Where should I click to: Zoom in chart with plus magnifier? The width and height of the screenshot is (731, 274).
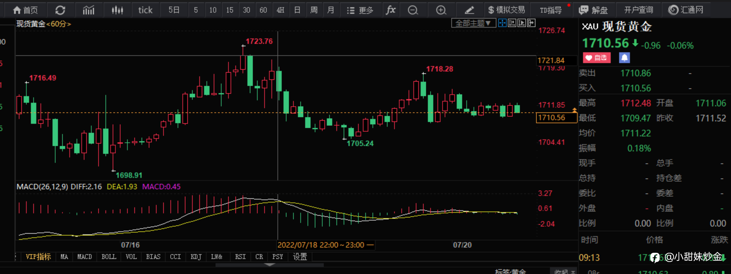441,10
